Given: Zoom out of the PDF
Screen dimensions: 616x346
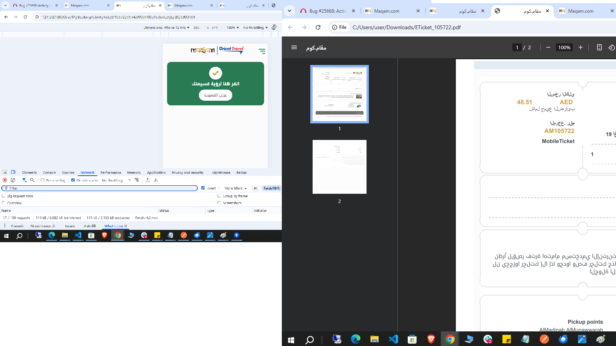Looking at the screenshot, I should click(x=548, y=47).
